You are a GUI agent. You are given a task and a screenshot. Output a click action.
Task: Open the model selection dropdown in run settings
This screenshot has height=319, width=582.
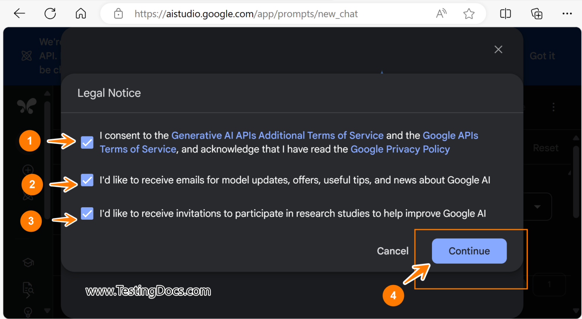[537, 206]
